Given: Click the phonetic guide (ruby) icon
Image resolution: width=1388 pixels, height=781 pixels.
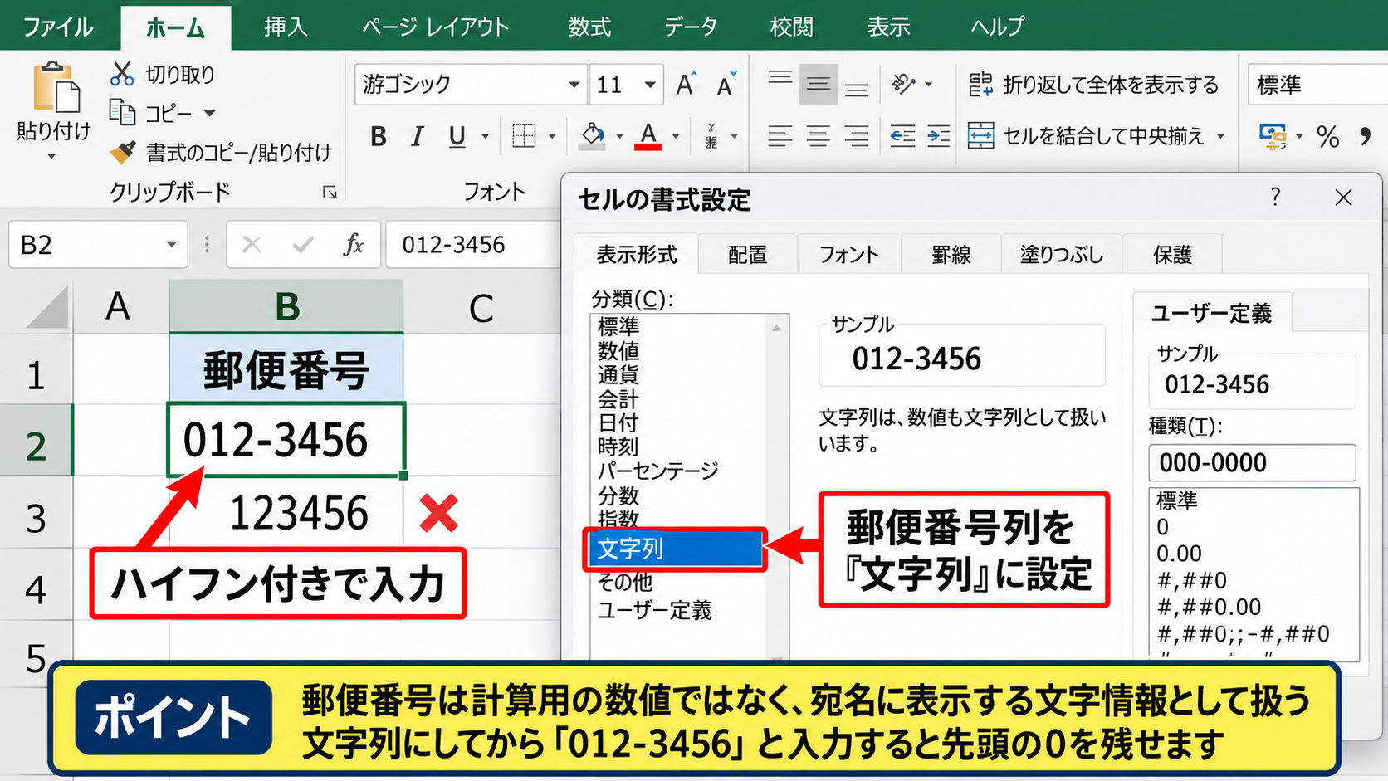Looking at the screenshot, I should coord(711,135).
